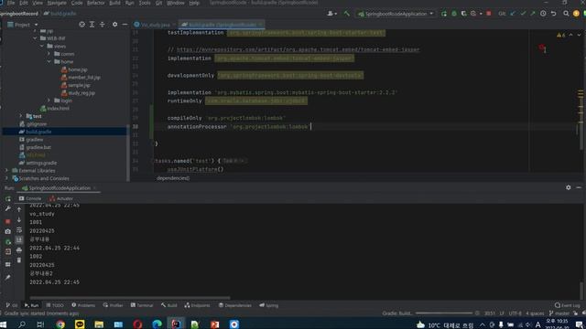
Task: Open the Console tab in Run panel
Action: tap(30, 198)
